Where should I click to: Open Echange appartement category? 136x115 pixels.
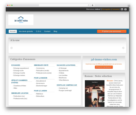(21, 68)
